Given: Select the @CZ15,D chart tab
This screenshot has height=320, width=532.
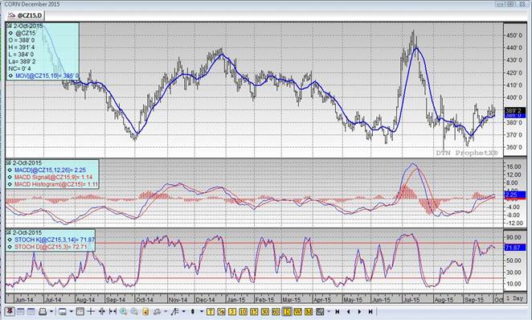Looking at the screenshot, I should [26, 15].
